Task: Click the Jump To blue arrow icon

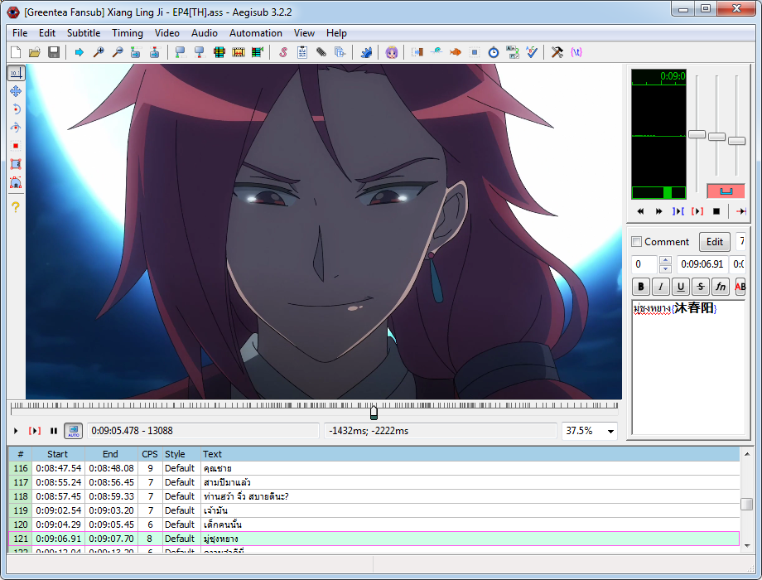Action: 80,52
